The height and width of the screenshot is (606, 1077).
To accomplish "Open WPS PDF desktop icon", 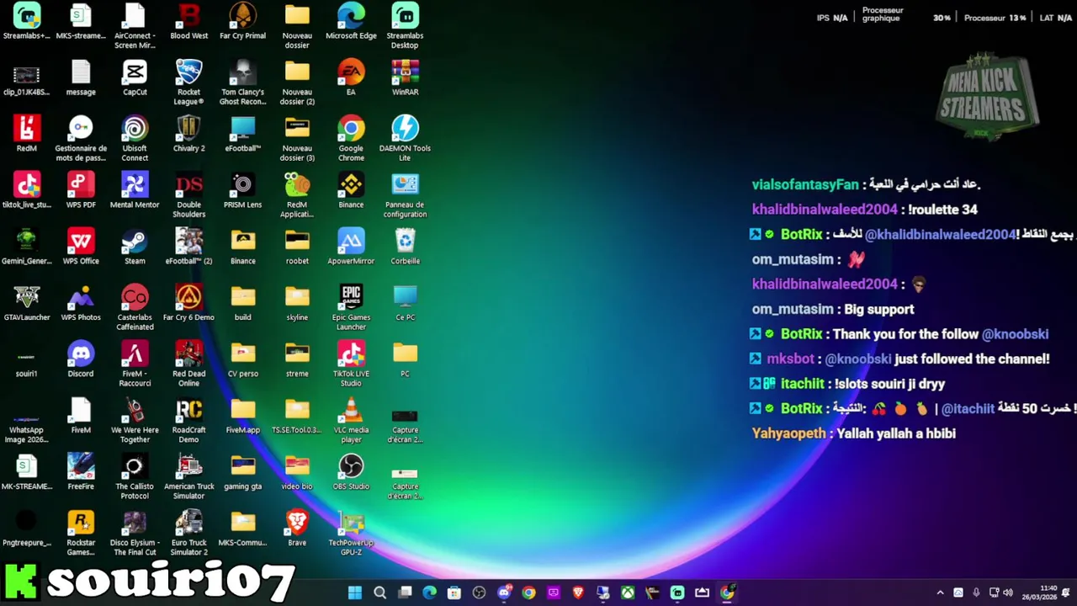I will [x=81, y=191].
